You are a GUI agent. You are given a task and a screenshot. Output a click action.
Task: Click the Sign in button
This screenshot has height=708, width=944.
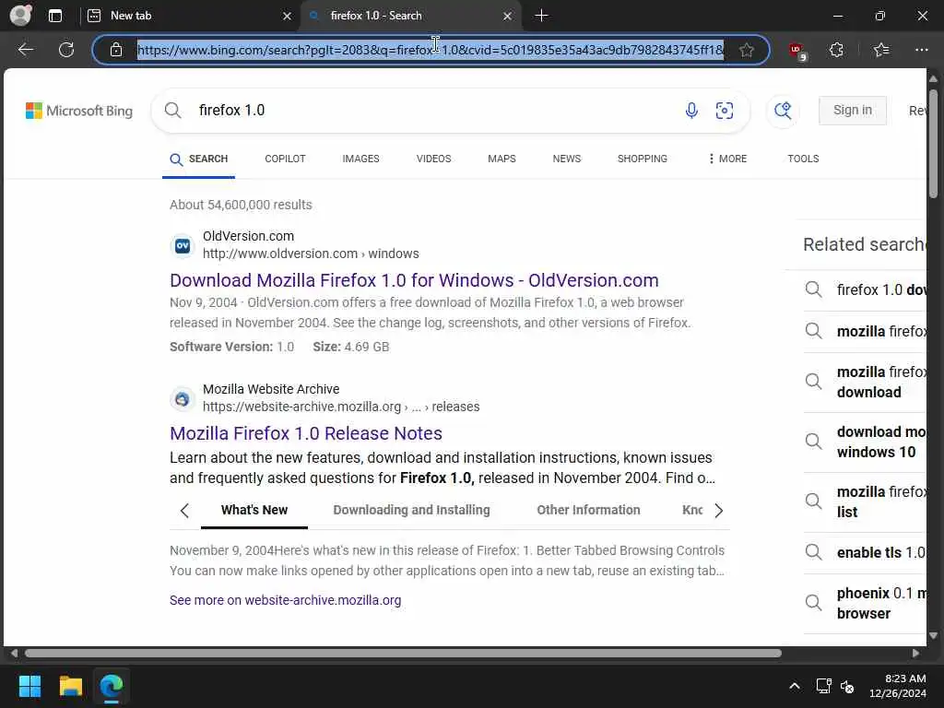(852, 111)
